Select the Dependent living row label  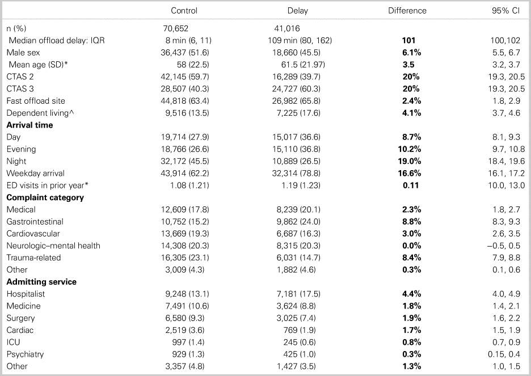40,113
